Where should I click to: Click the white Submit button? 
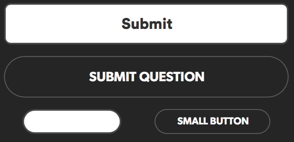click(146, 24)
